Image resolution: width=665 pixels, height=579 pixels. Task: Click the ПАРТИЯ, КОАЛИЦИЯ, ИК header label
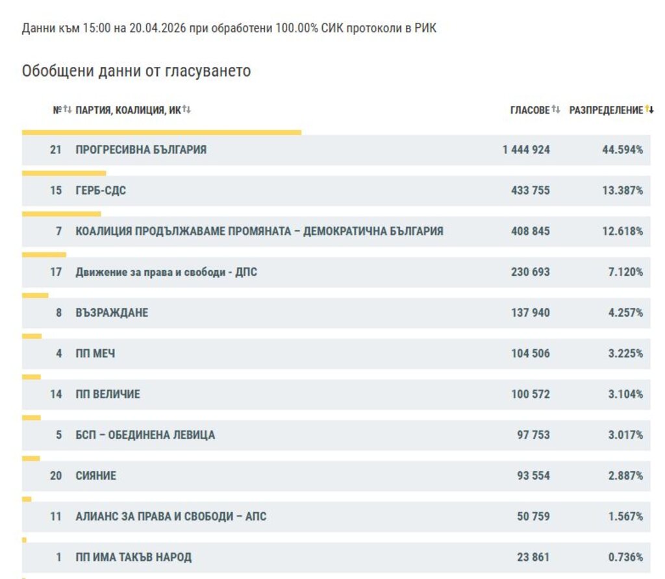click(128, 110)
